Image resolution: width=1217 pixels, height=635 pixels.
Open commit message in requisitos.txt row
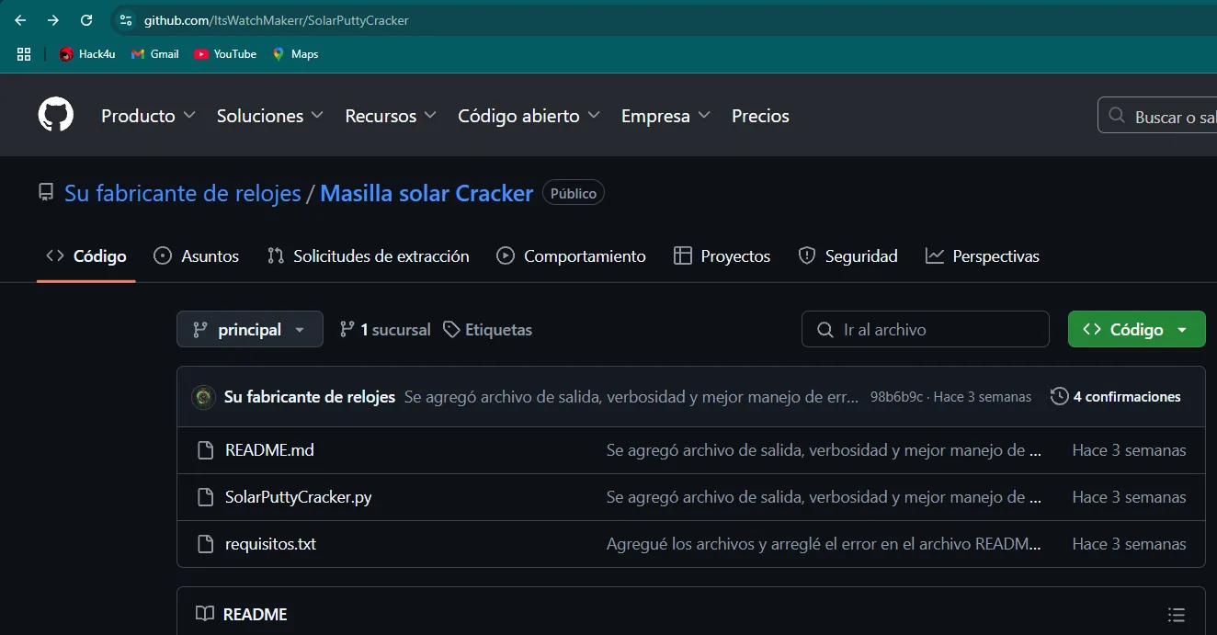pyautogui.click(x=824, y=544)
